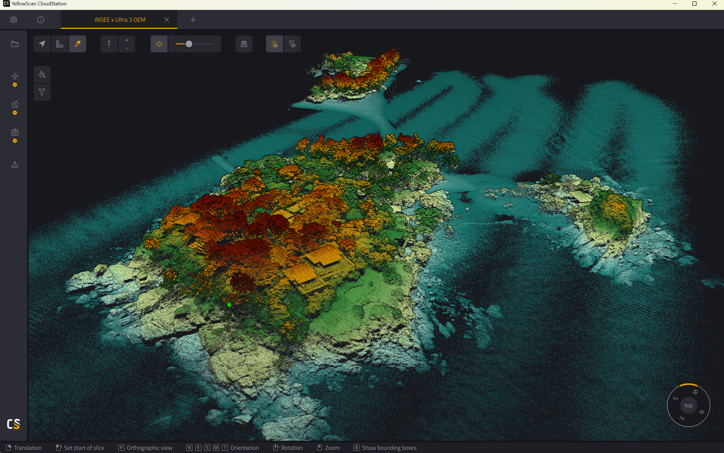Screen dimensions: 724x453
Task: Select the highlighter classification tool
Action: pyautogui.click(x=78, y=44)
